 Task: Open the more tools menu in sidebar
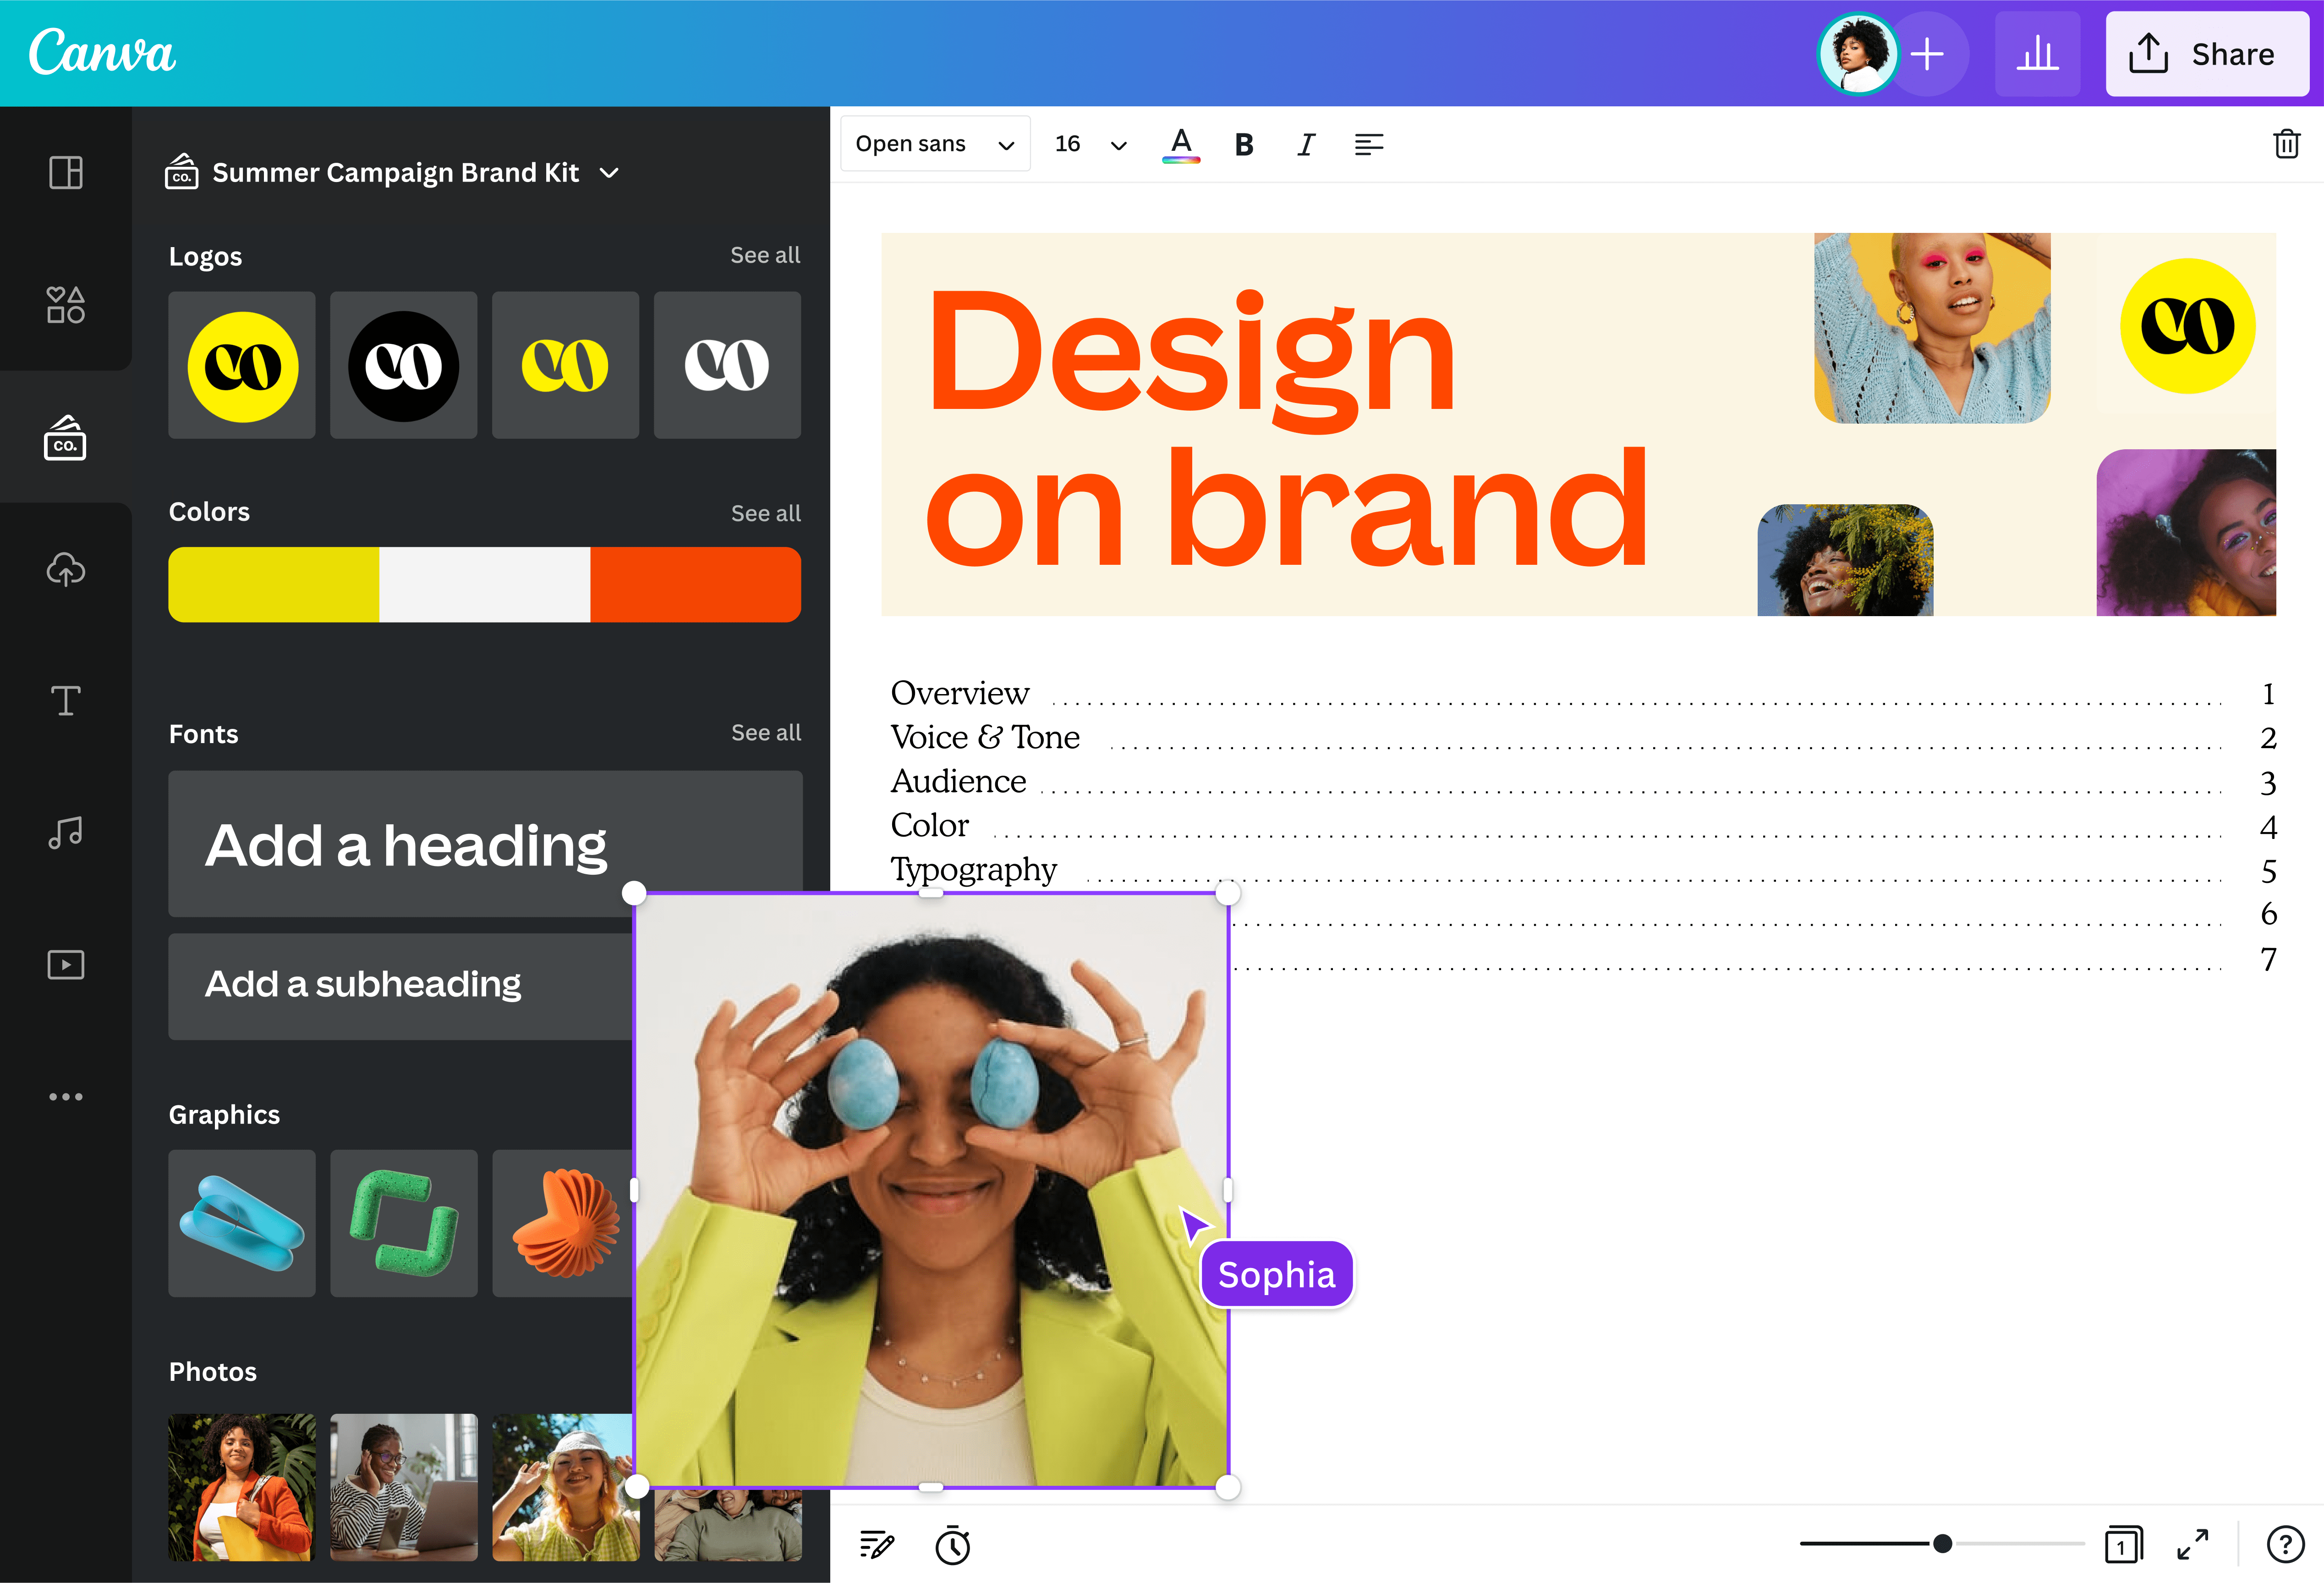tap(65, 1096)
